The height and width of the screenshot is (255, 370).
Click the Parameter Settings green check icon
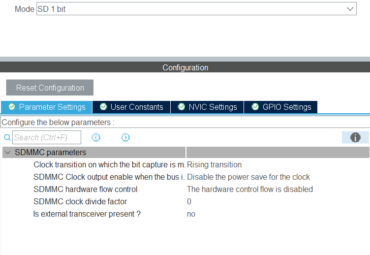pyautogui.click(x=12, y=107)
